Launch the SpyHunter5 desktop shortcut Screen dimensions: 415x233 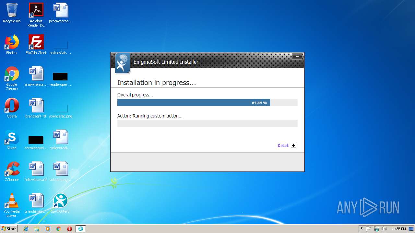tap(61, 203)
